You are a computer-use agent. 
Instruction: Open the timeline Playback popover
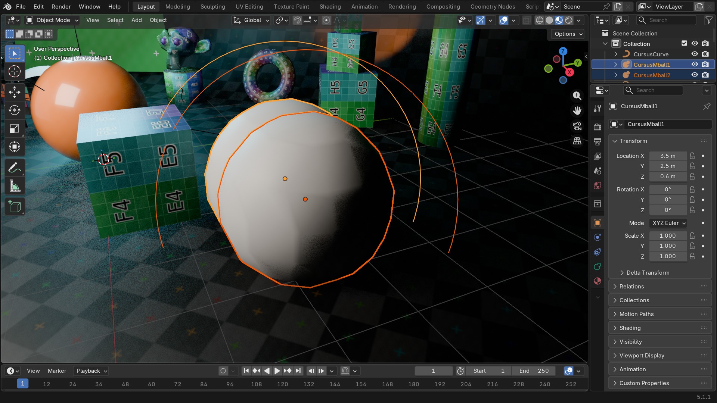[x=91, y=371]
